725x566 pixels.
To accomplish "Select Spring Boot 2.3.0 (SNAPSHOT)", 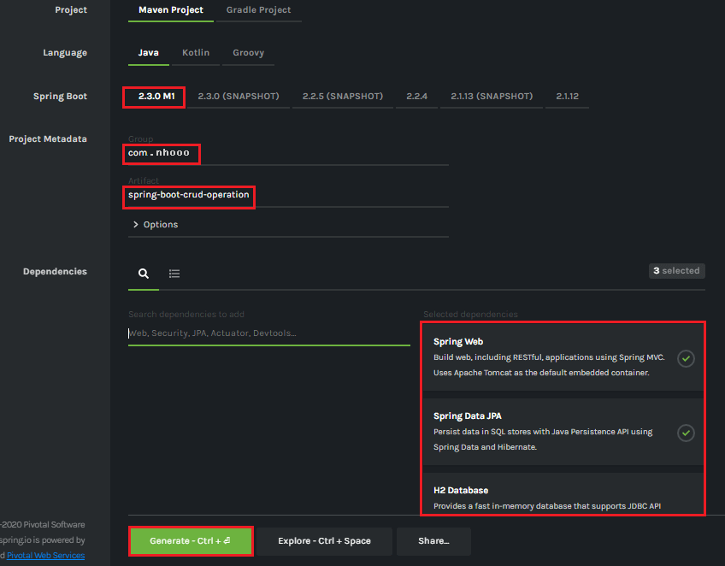I will (239, 97).
